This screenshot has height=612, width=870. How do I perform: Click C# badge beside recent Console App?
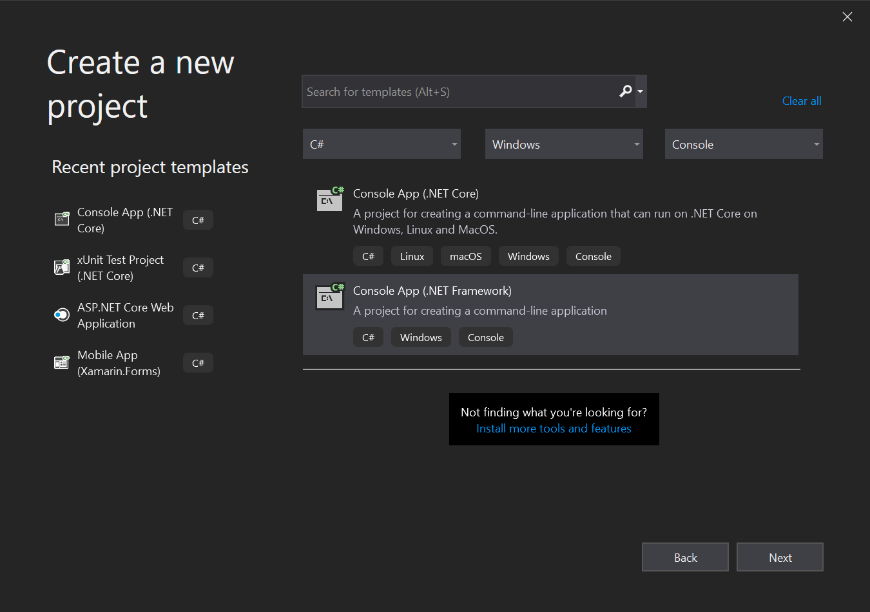coord(198,220)
